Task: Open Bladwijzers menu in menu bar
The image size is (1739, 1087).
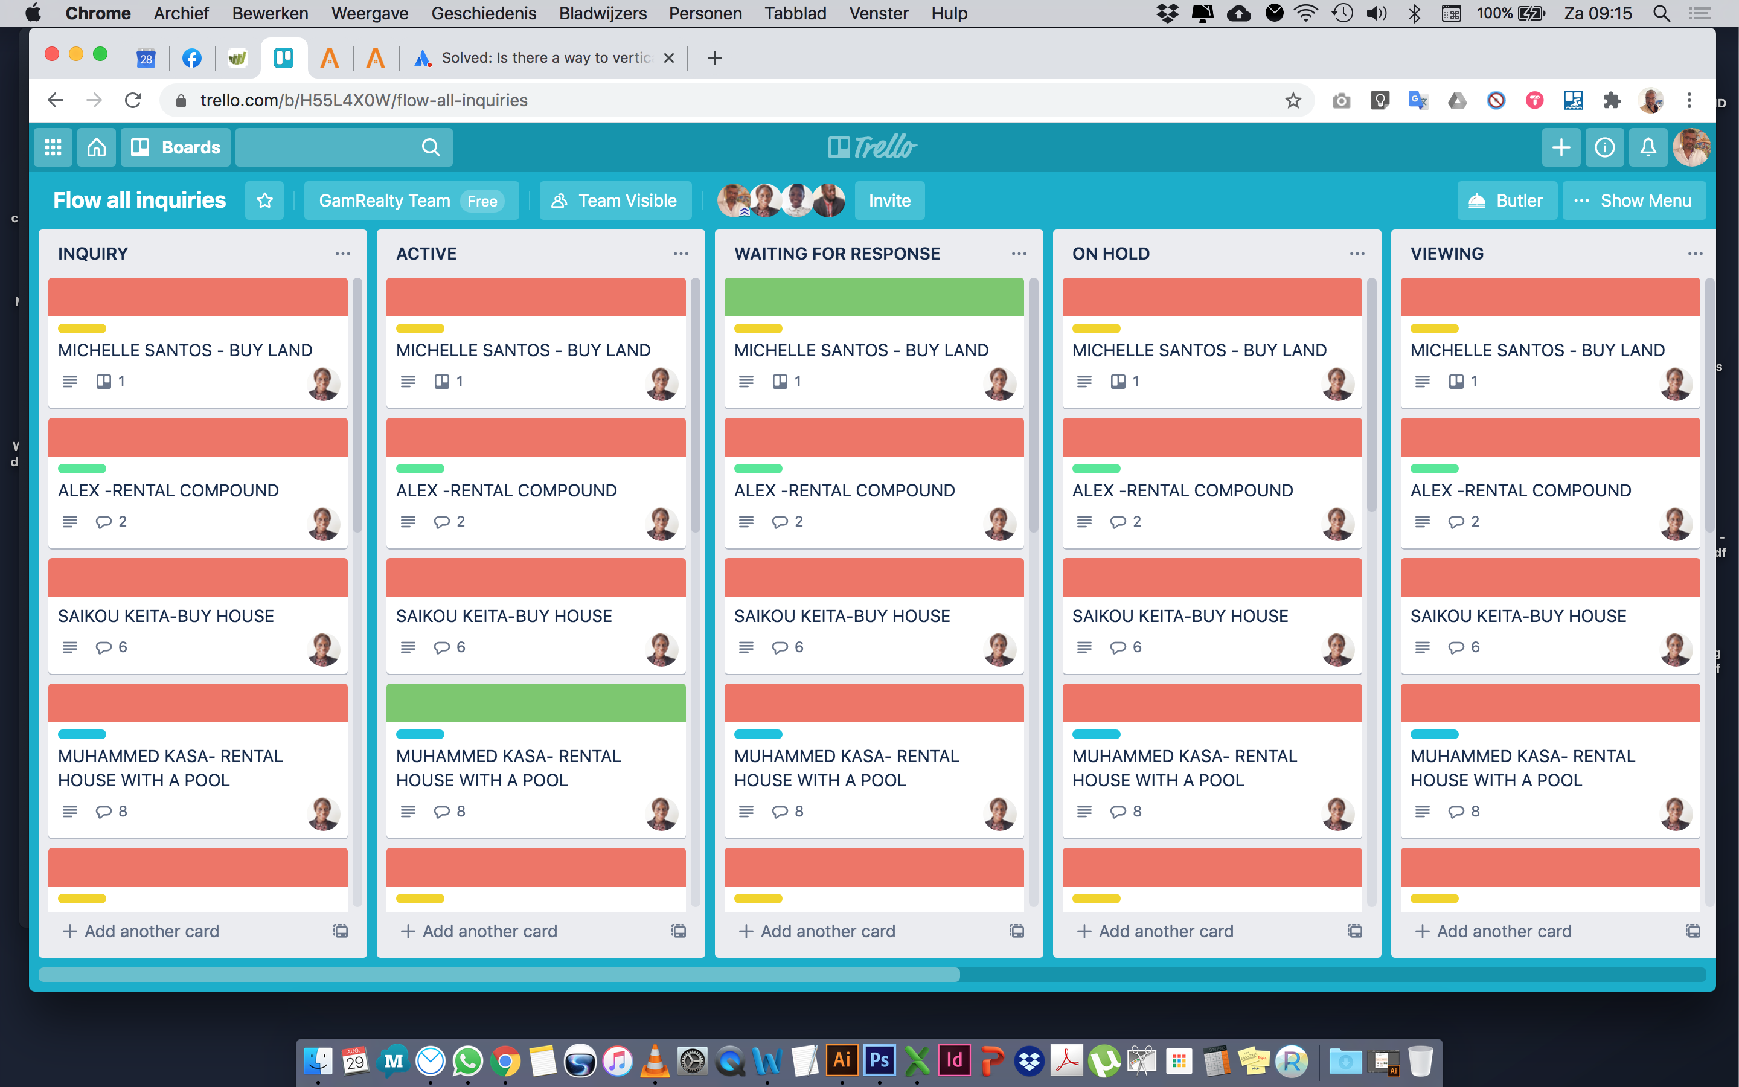Action: (602, 13)
